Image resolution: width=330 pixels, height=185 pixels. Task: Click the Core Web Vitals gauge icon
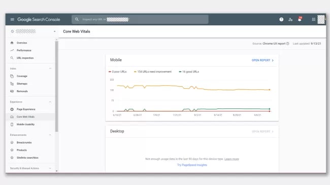12,117
